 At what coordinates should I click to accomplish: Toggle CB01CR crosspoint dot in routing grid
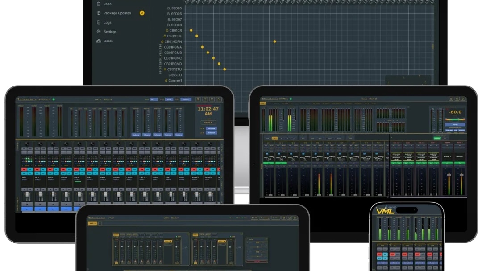click(x=191, y=30)
